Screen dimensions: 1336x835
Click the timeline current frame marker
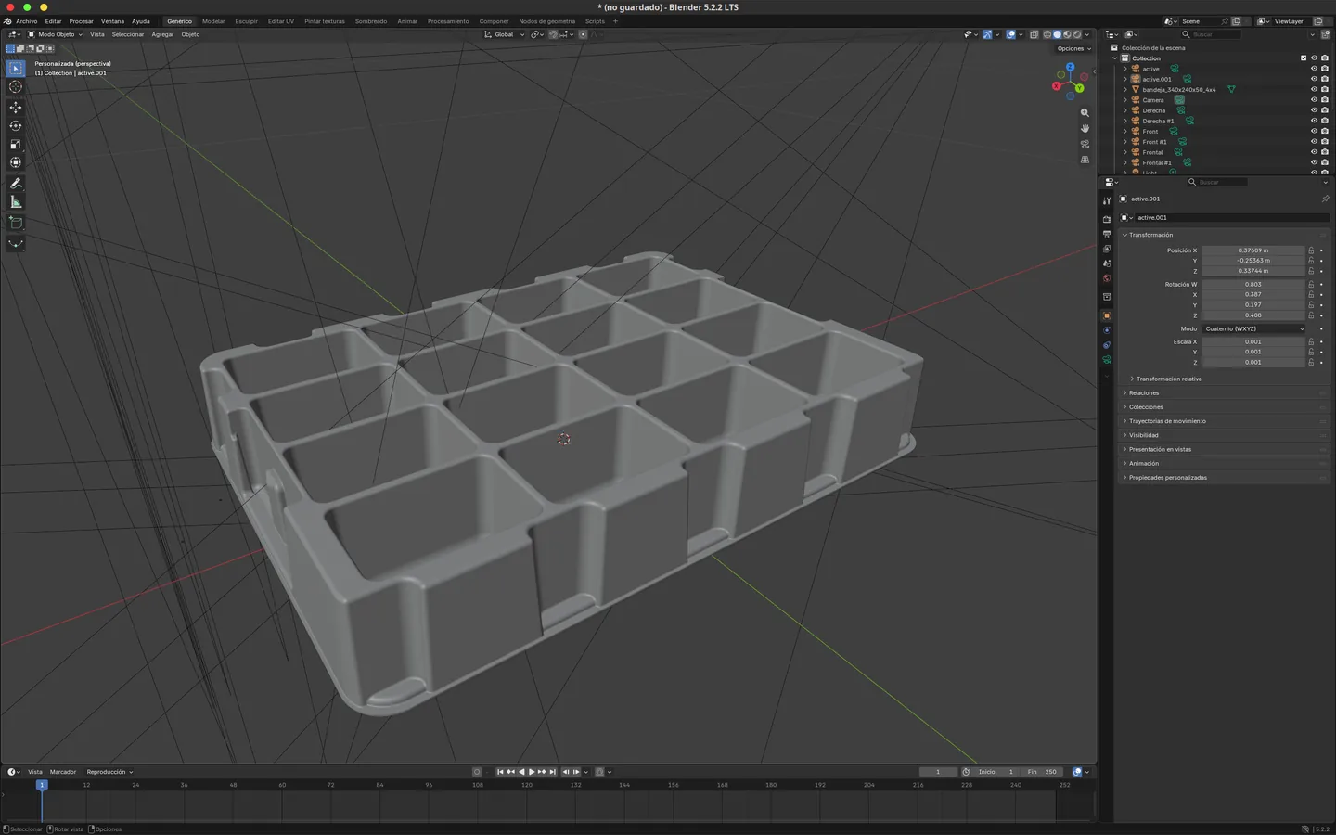(41, 785)
